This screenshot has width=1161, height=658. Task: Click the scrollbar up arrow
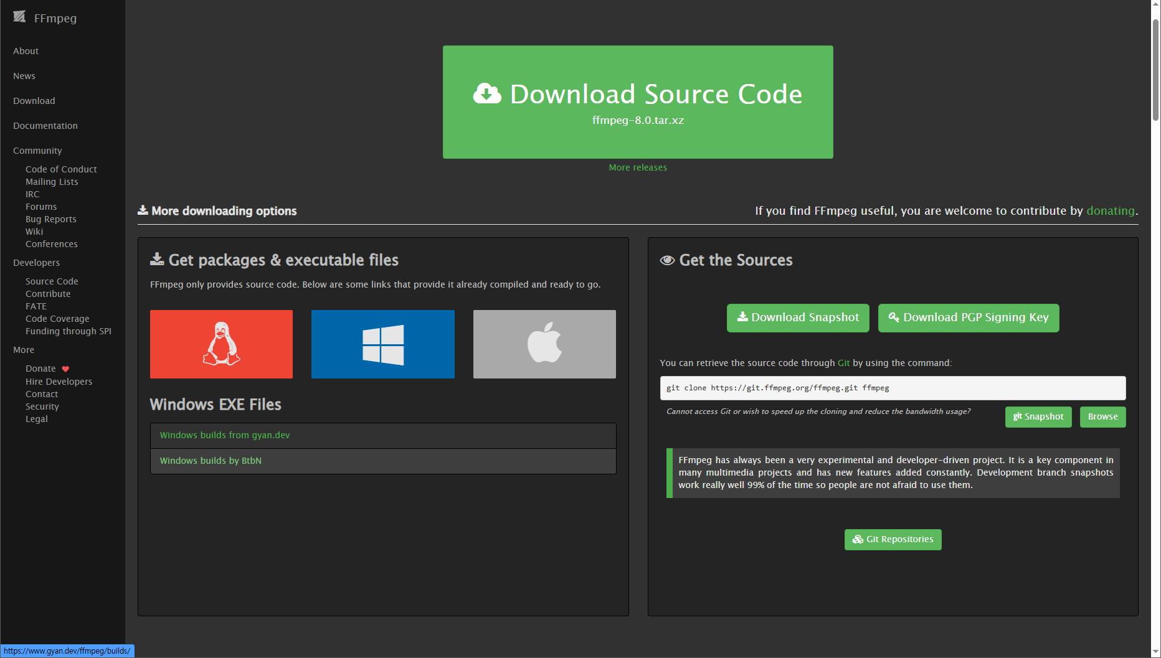click(1155, 5)
